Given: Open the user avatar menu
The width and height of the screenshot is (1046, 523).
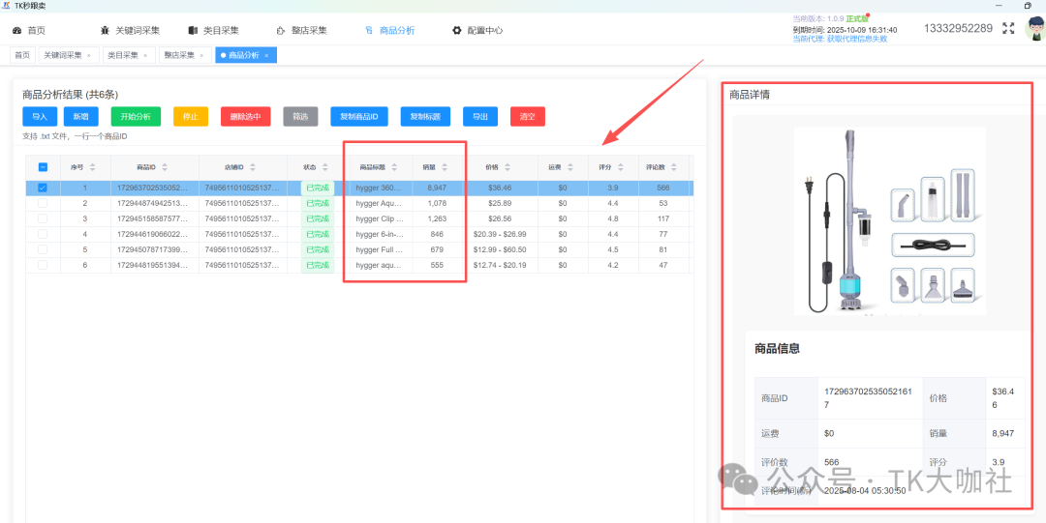Looking at the screenshot, I should click(1034, 29).
